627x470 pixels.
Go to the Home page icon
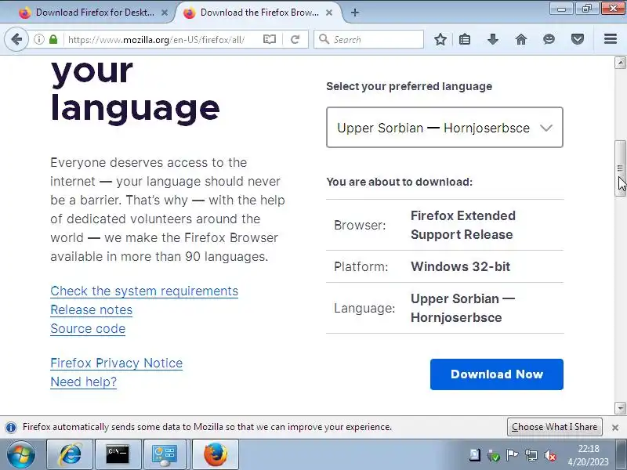(x=521, y=39)
